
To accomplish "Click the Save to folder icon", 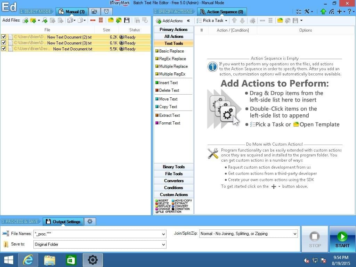I will [6, 244].
